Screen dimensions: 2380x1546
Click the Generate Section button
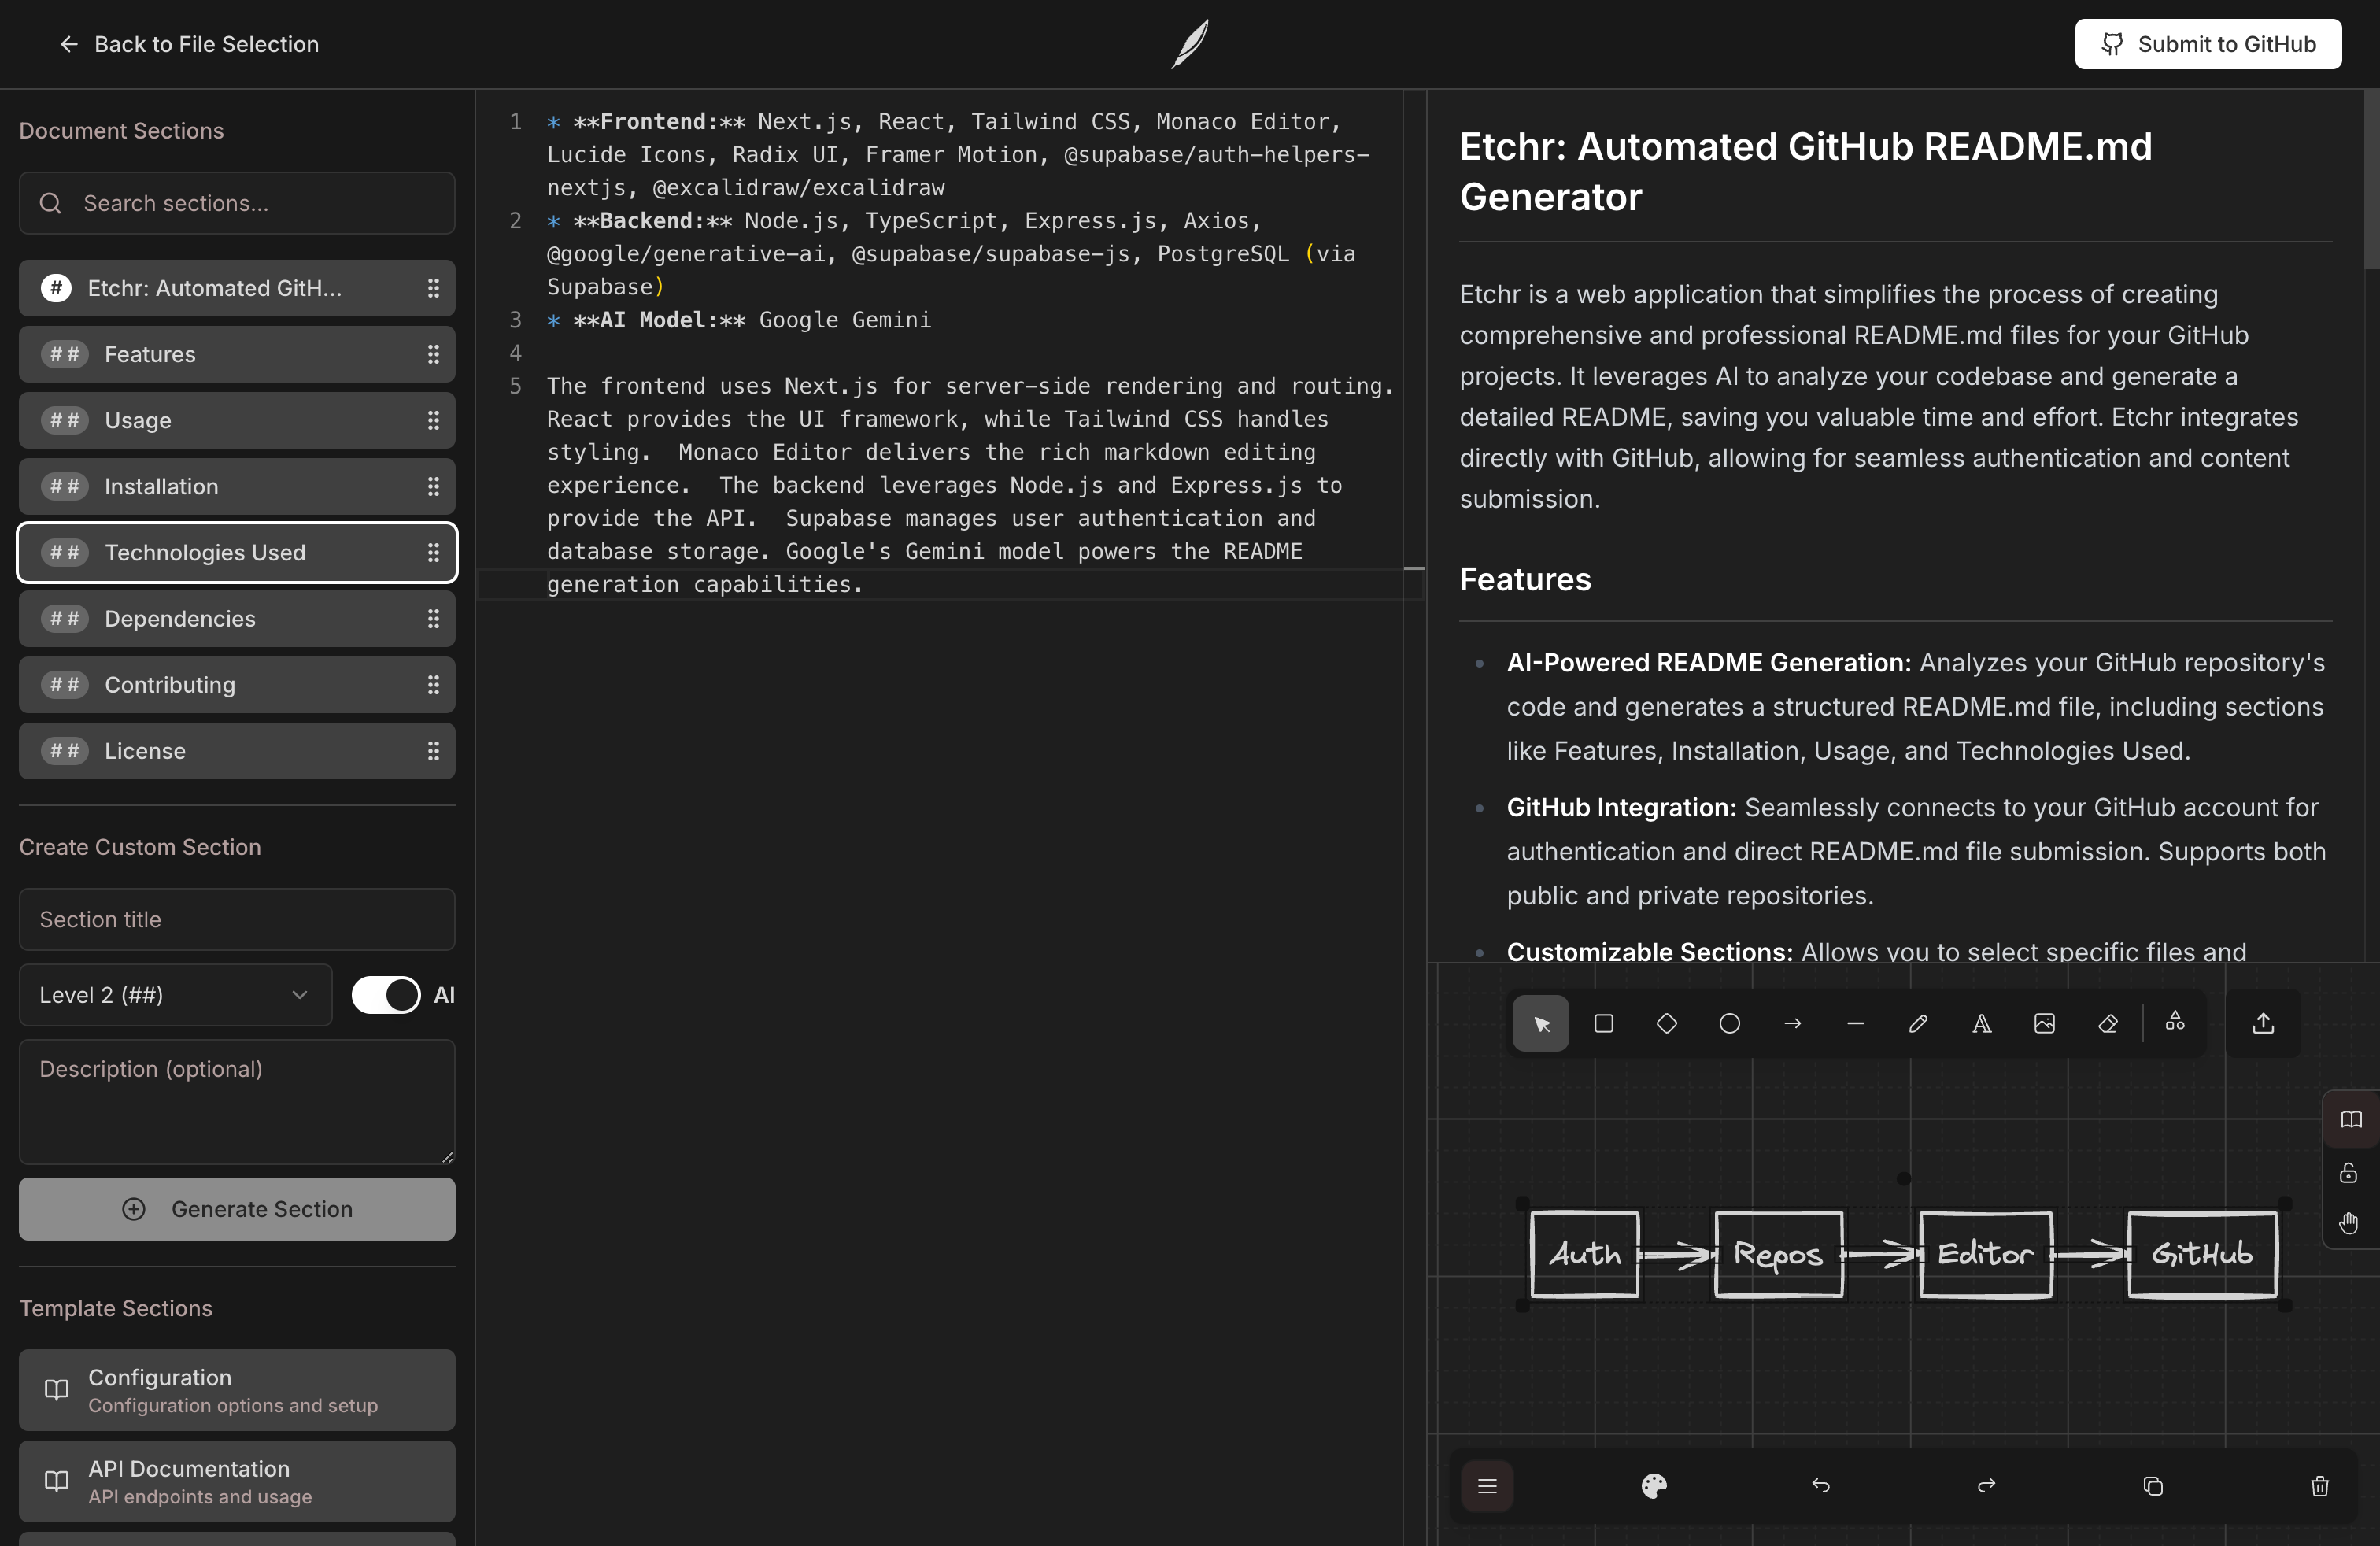237,1209
